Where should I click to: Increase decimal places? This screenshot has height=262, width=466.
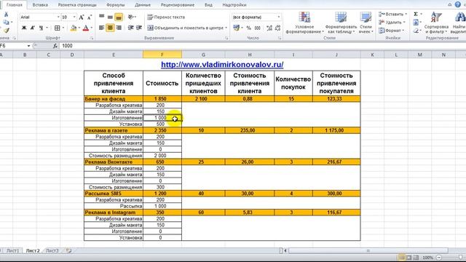pyautogui.click(x=269, y=28)
